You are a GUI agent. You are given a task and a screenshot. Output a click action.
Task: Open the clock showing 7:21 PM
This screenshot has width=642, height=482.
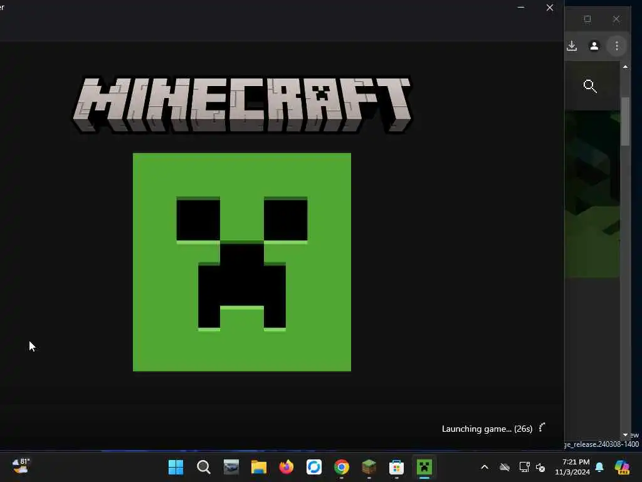pyautogui.click(x=572, y=467)
